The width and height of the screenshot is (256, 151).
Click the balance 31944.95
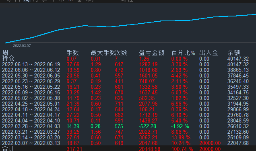[x=238, y=104]
